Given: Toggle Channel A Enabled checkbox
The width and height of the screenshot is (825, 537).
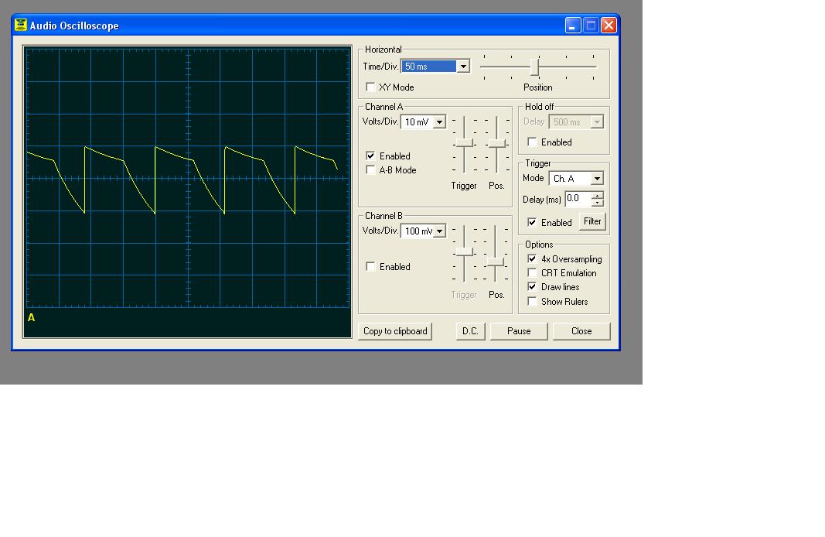Looking at the screenshot, I should click(370, 156).
